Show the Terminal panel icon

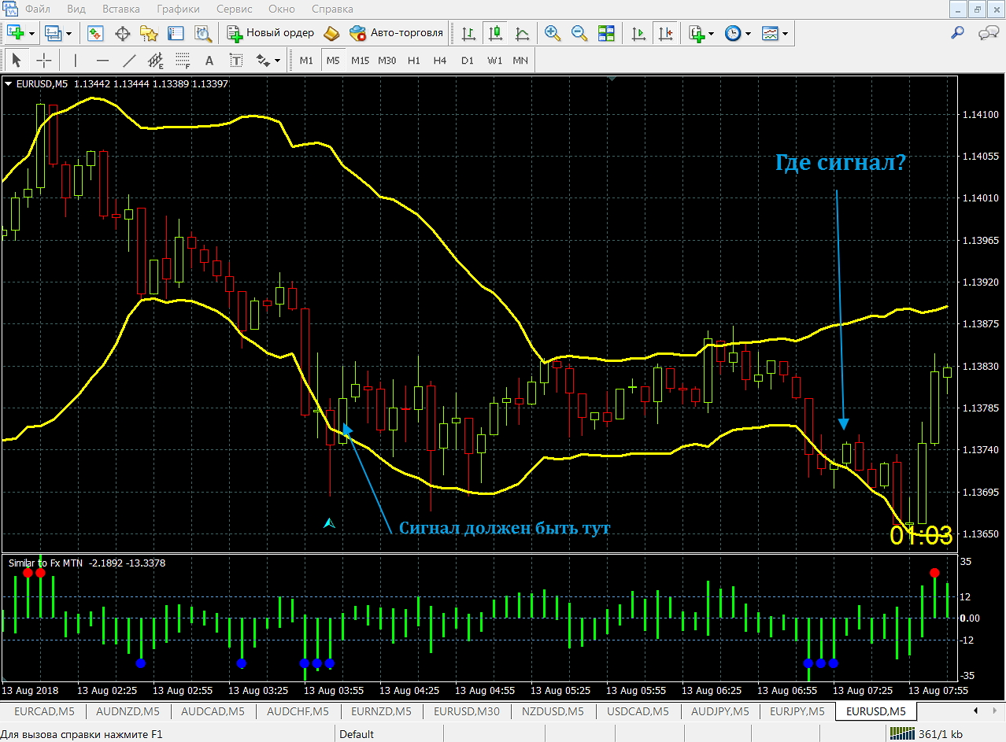[x=176, y=33]
